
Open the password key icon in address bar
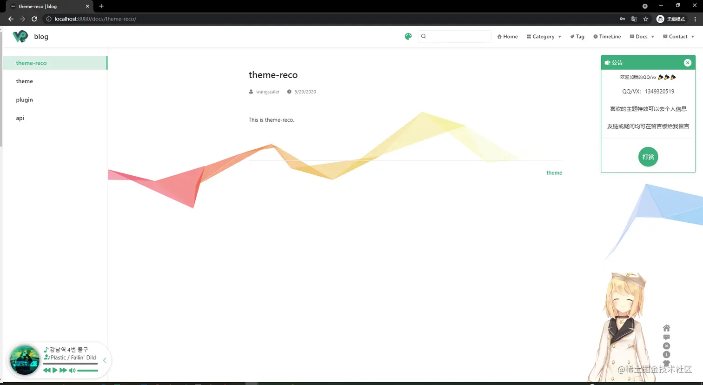(622, 19)
